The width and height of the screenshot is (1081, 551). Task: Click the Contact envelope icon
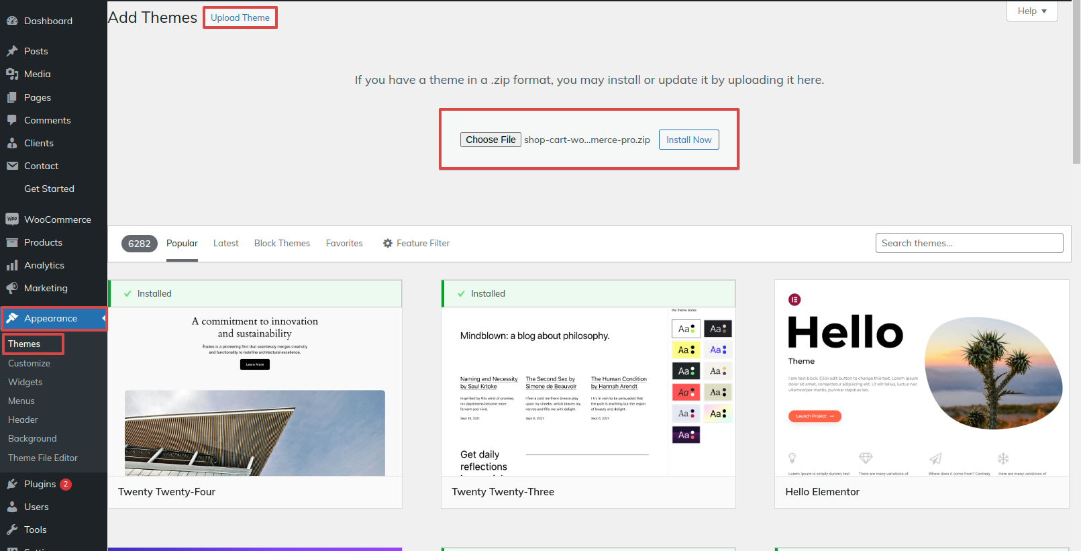pos(12,166)
